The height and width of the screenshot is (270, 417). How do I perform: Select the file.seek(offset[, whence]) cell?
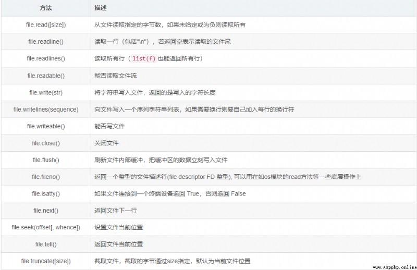tap(46, 227)
